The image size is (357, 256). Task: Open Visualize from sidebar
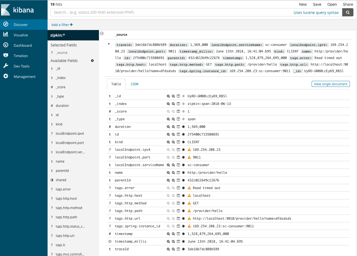coord(24,35)
